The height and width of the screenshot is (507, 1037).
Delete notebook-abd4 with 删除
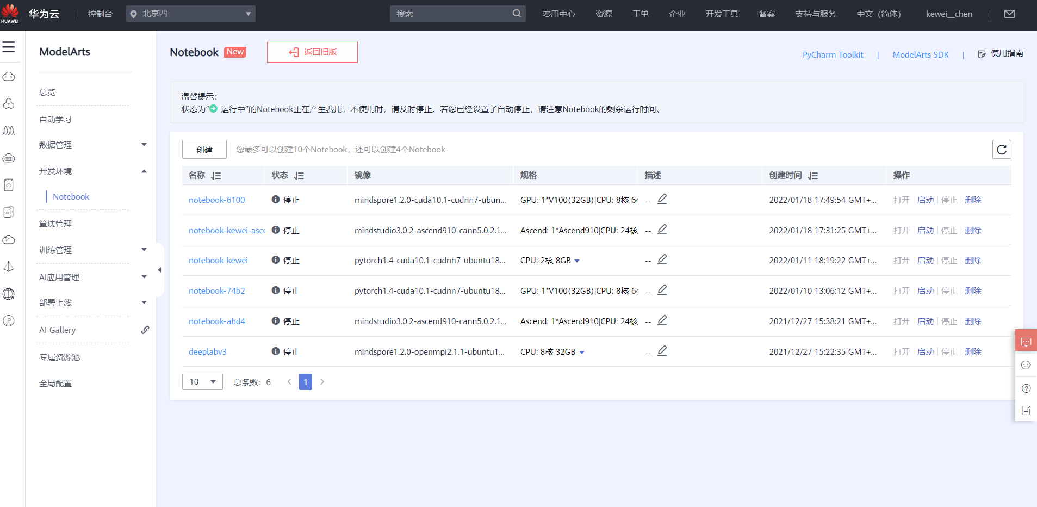(973, 321)
